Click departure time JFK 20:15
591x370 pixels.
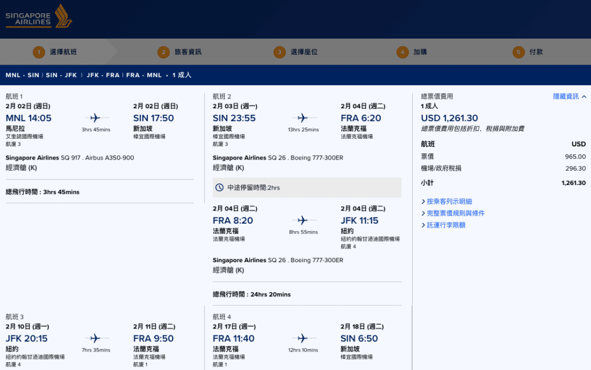[x=27, y=338]
